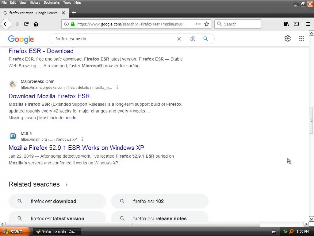This screenshot has width=314, height=236.
Task: Click the green network tray icon
Action: 285,232
